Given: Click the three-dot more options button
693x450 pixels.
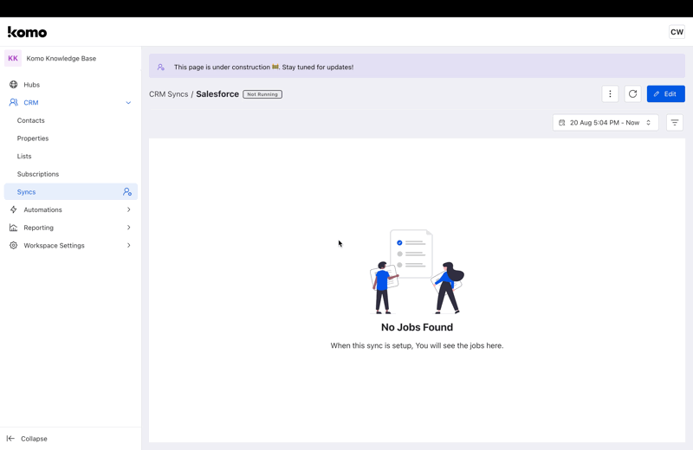Looking at the screenshot, I should (610, 93).
